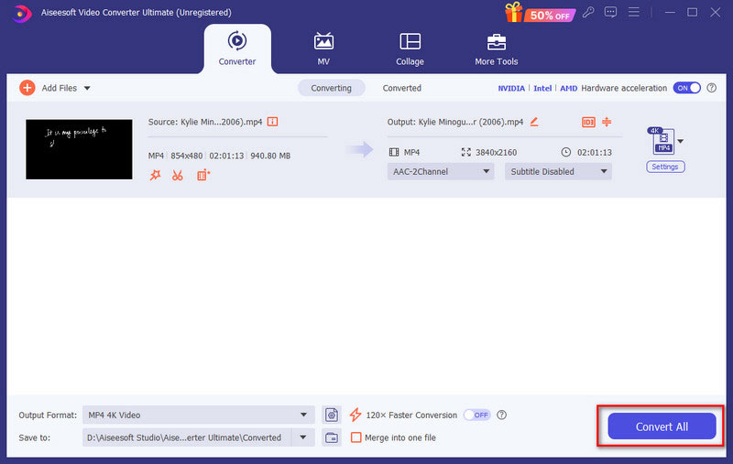
Task: Open the Save to folder icon
Action: coord(332,437)
